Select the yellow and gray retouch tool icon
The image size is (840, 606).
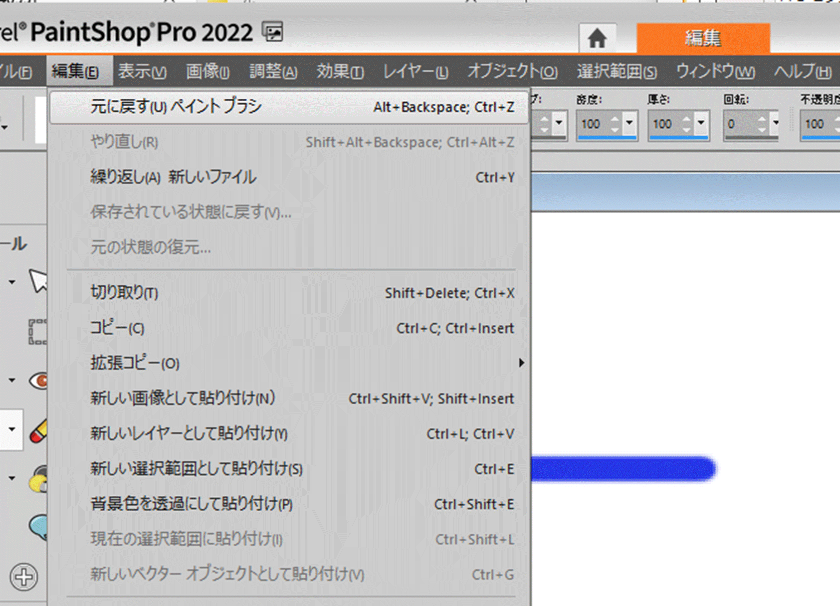click(38, 479)
